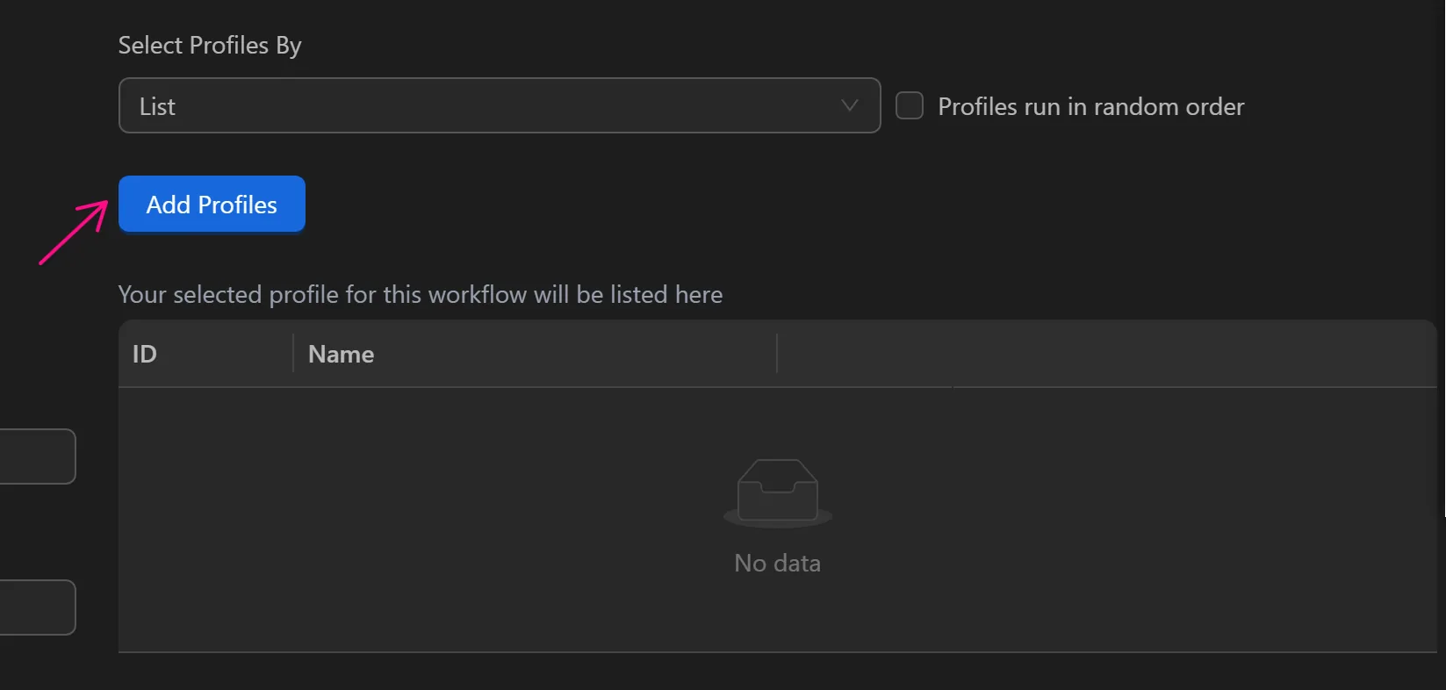Open the Select Profiles By dropdown

(499, 106)
